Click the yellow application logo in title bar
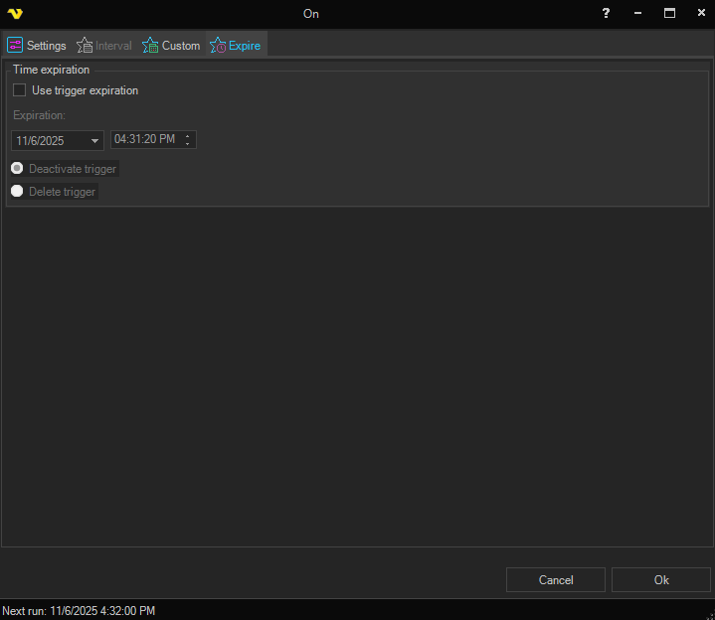Screen dimensions: 715x620 click(15, 14)
